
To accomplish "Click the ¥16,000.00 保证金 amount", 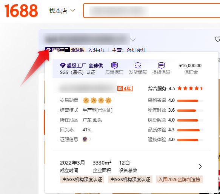I will pos(190,66).
